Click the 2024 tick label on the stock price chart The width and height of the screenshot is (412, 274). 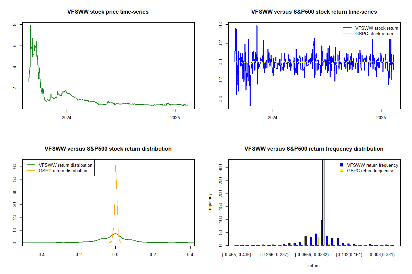click(x=67, y=116)
